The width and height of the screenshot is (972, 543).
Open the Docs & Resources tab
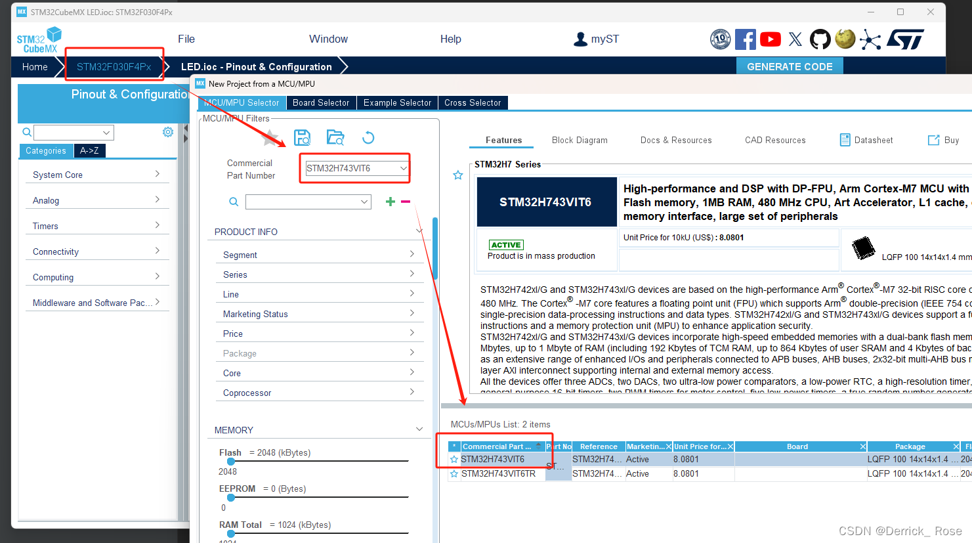[x=676, y=141]
